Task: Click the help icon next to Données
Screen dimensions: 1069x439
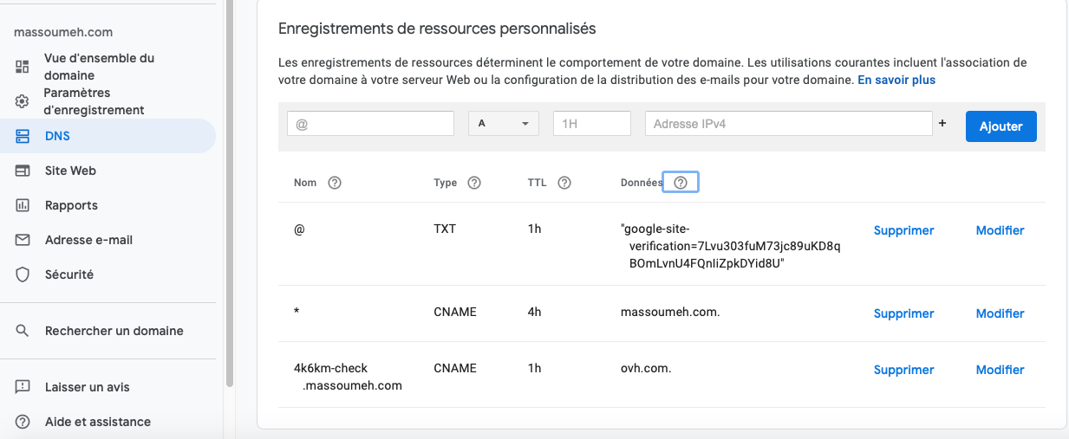Action: pyautogui.click(x=681, y=183)
